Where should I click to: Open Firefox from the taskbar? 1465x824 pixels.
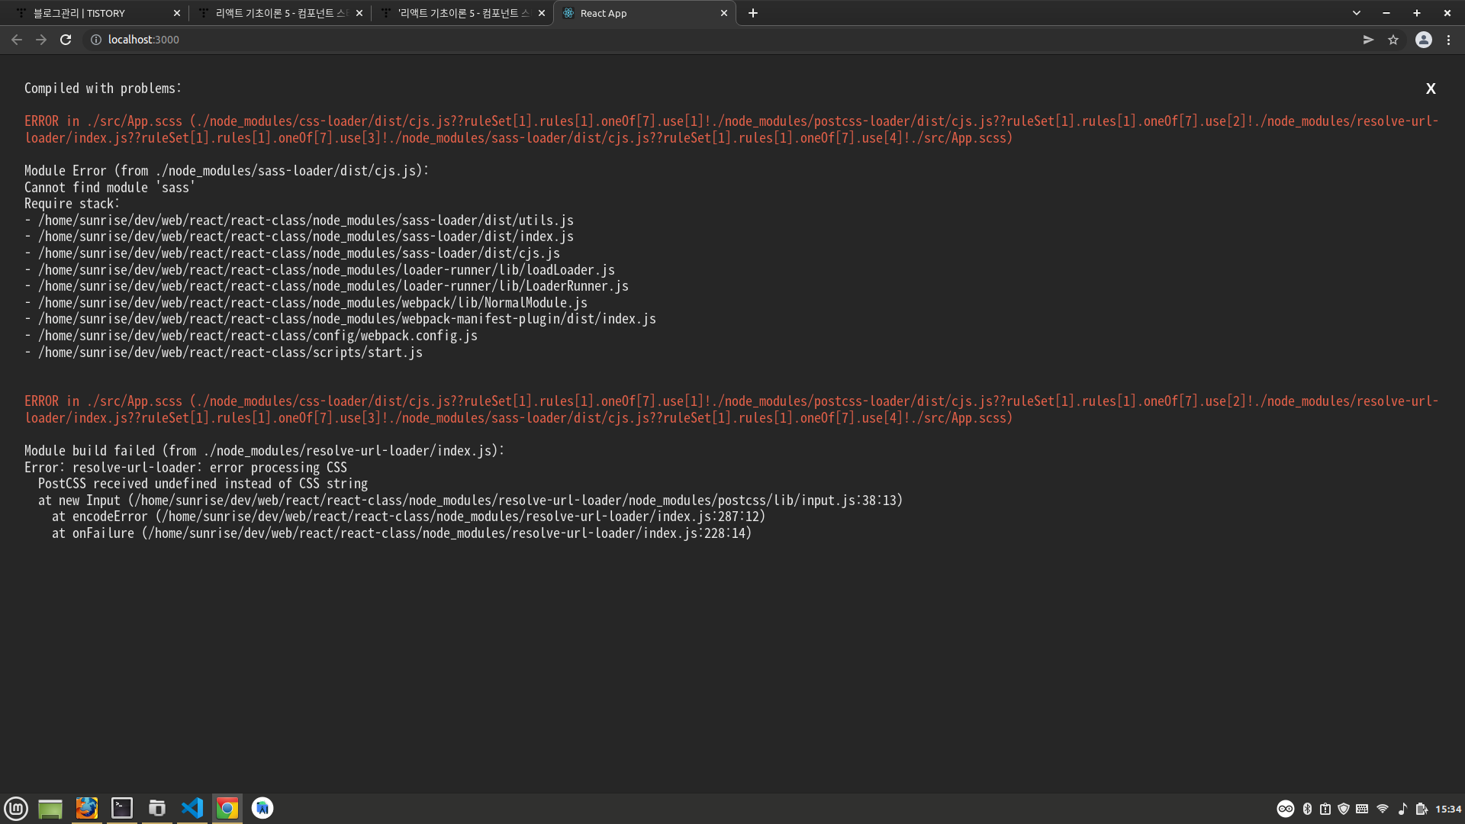[x=87, y=808]
